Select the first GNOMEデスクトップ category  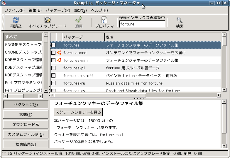[23, 44]
